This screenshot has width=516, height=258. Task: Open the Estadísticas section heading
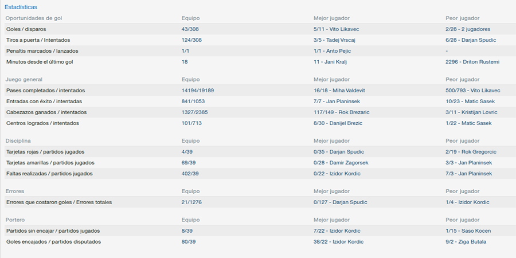(x=21, y=7)
